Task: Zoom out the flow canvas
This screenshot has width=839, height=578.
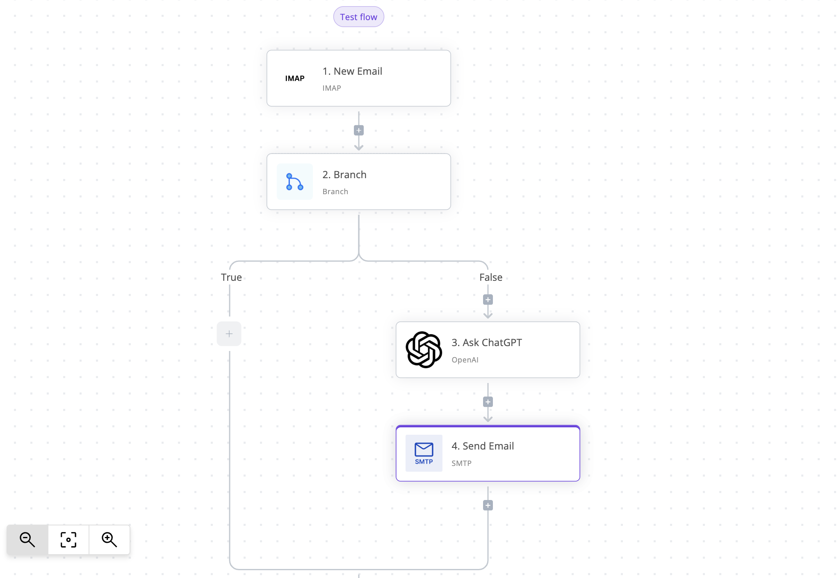Action: [x=27, y=540]
